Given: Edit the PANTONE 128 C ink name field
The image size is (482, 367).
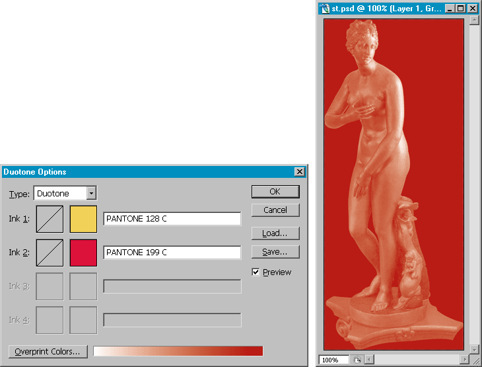Looking at the screenshot, I should pos(172,219).
